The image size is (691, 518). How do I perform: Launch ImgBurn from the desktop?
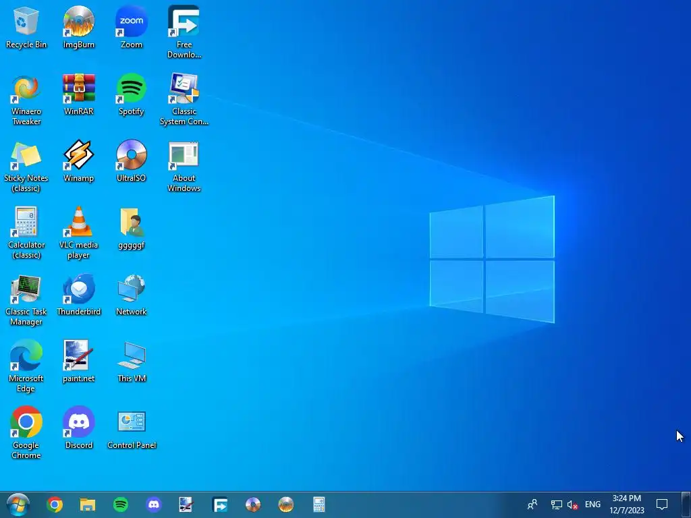click(78, 27)
